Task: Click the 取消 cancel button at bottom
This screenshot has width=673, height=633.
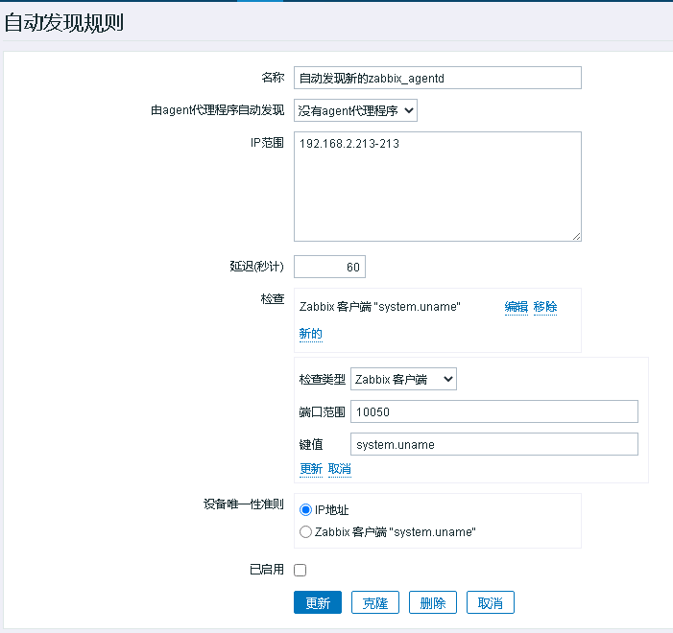Action: 491,602
